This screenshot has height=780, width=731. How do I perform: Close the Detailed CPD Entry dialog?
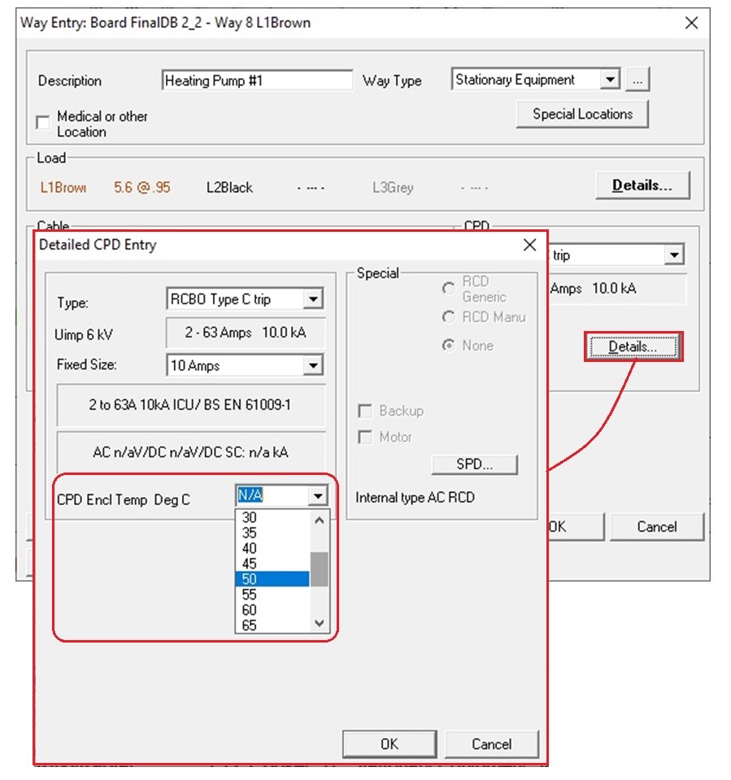pyautogui.click(x=529, y=245)
